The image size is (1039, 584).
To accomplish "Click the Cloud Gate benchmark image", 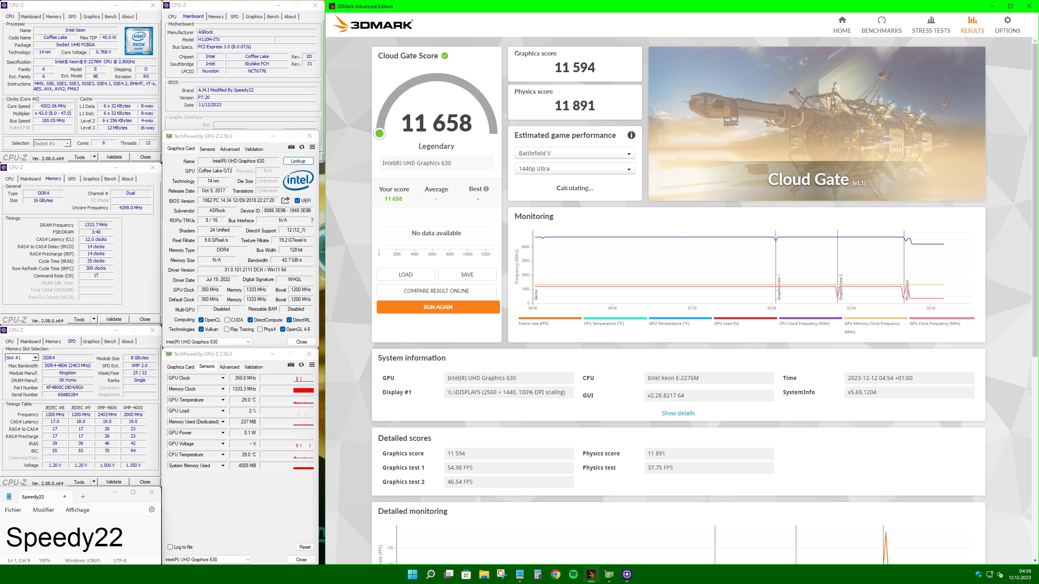I will pyautogui.click(x=817, y=124).
